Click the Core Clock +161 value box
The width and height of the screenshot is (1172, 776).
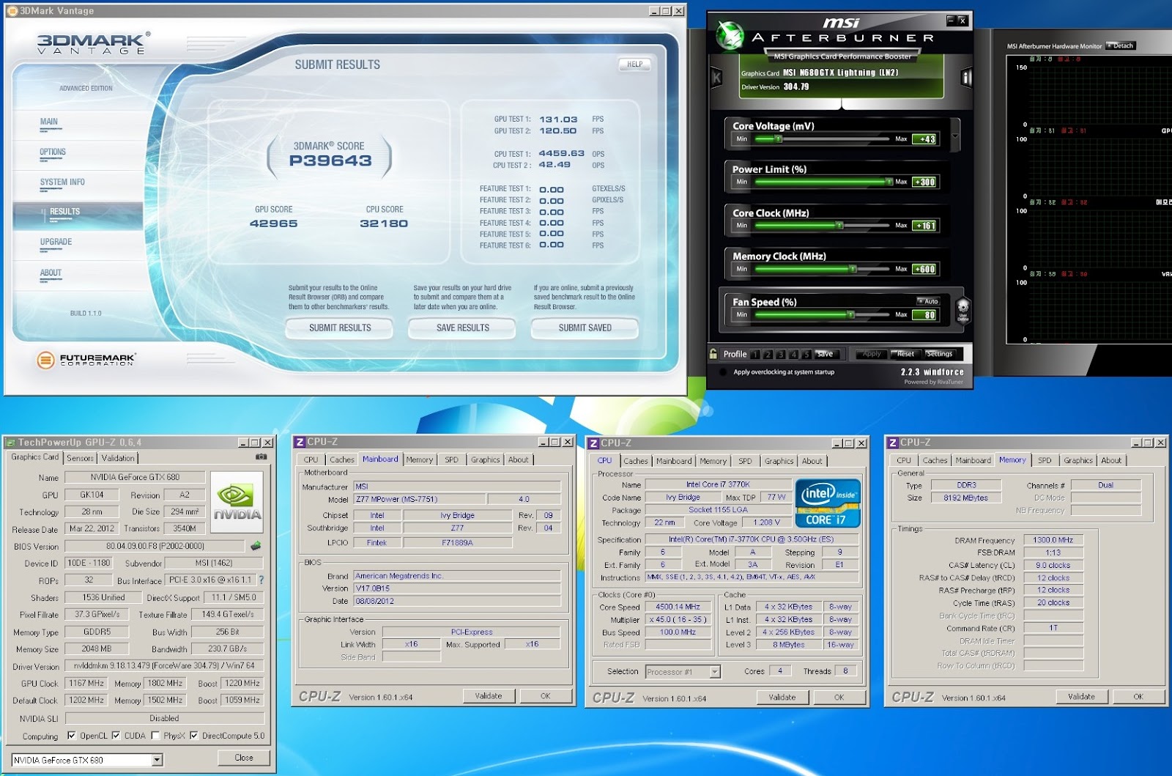click(x=924, y=226)
